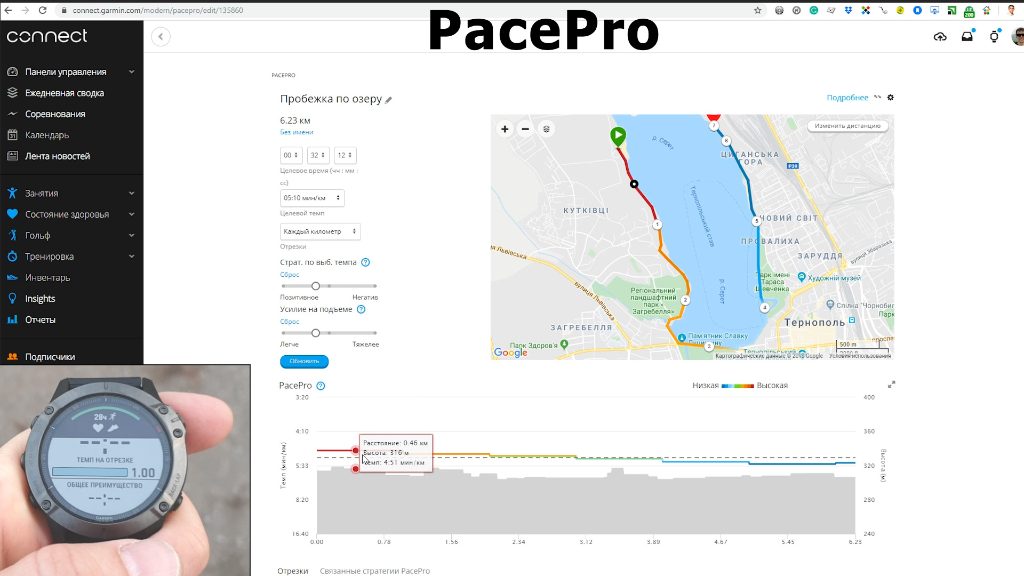Click the Подробнее link
This screenshot has height=576, width=1024.
[x=847, y=98]
